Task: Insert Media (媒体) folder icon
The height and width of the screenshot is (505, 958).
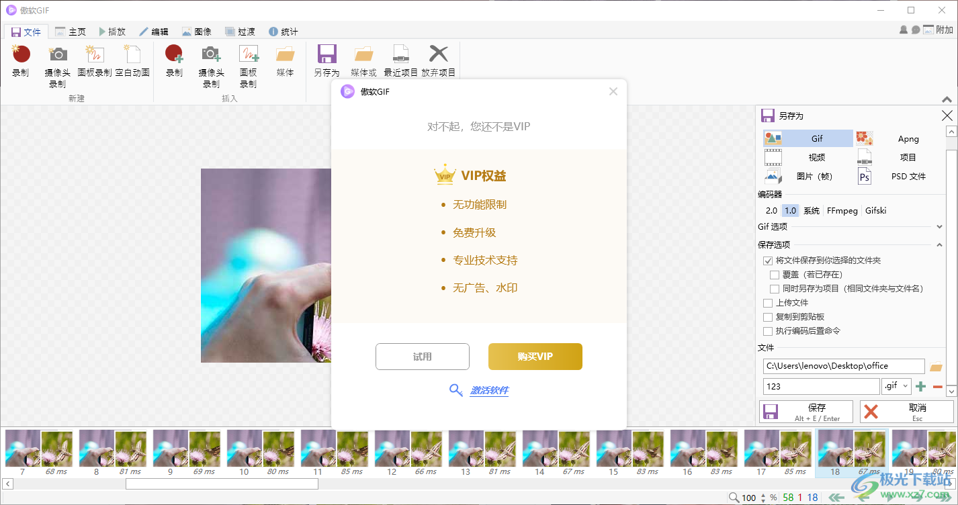Action: [285, 54]
